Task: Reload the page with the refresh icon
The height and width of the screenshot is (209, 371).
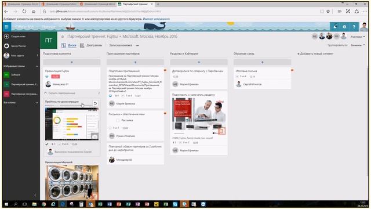Action: coord(24,12)
